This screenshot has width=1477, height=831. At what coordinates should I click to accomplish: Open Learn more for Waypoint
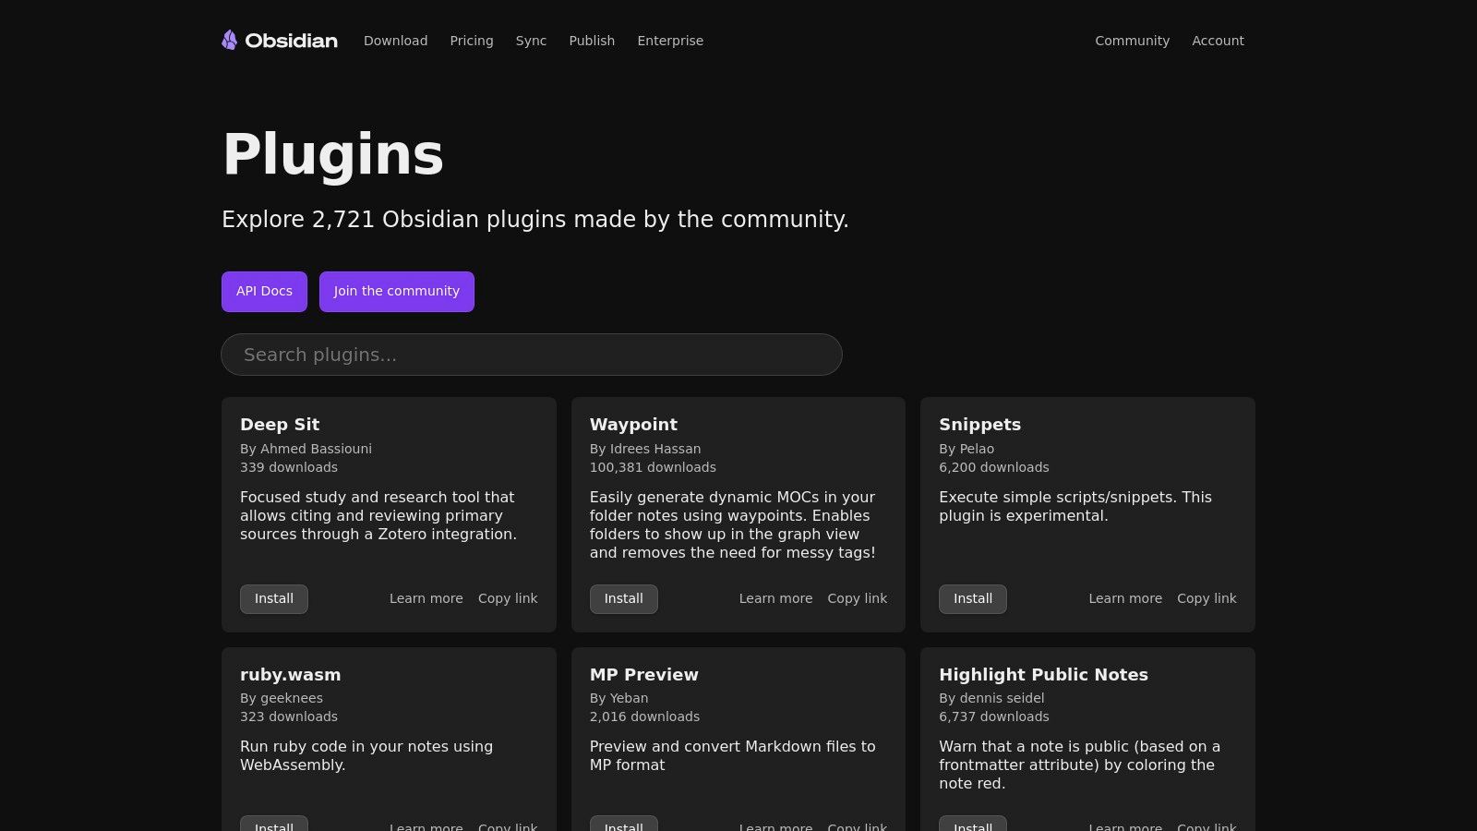coord(775,598)
